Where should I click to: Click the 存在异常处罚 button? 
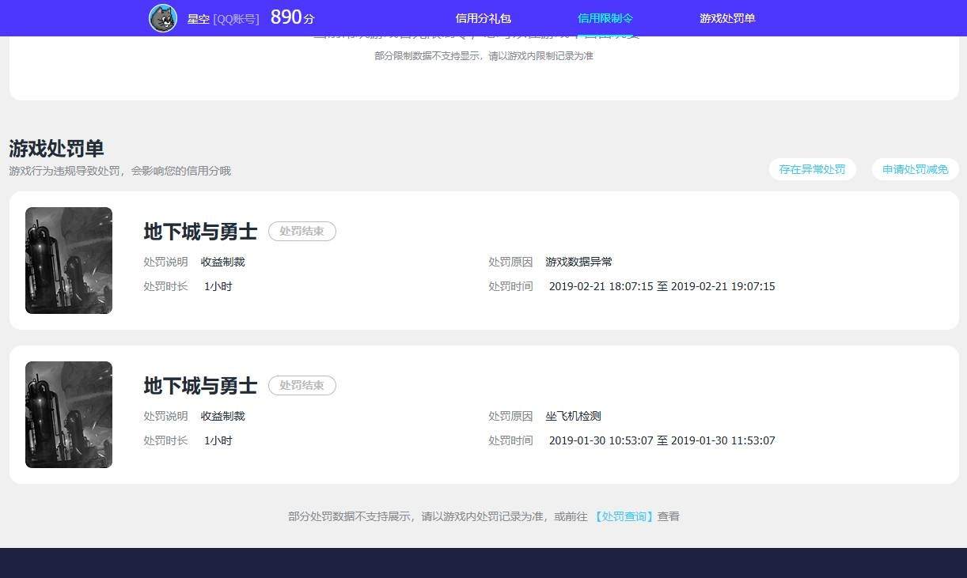click(x=812, y=169)
